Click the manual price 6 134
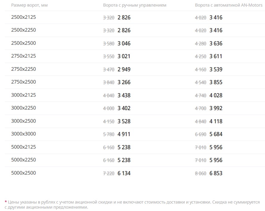 coord(124,173)
